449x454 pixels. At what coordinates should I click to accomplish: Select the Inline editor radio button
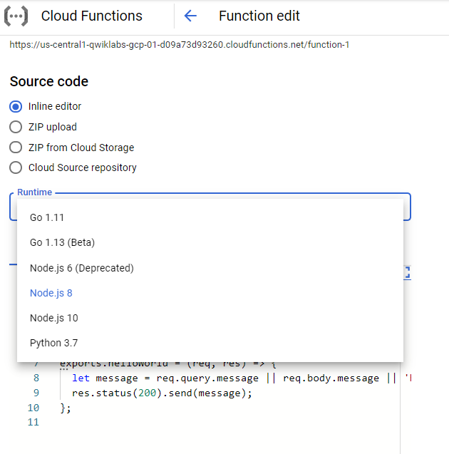coord(16,107)
